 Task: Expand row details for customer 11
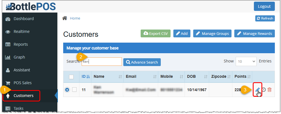tap(67, 90)
